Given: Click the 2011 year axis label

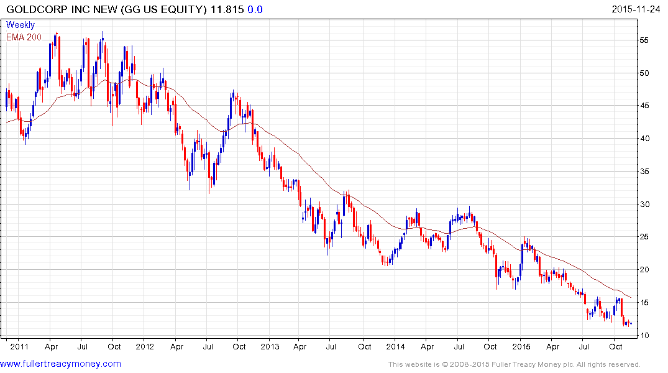Looking at the screenshot, I should coord(19,346).
